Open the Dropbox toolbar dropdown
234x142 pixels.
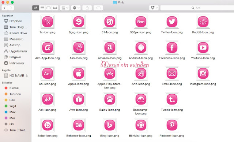[x=154, y=8]
